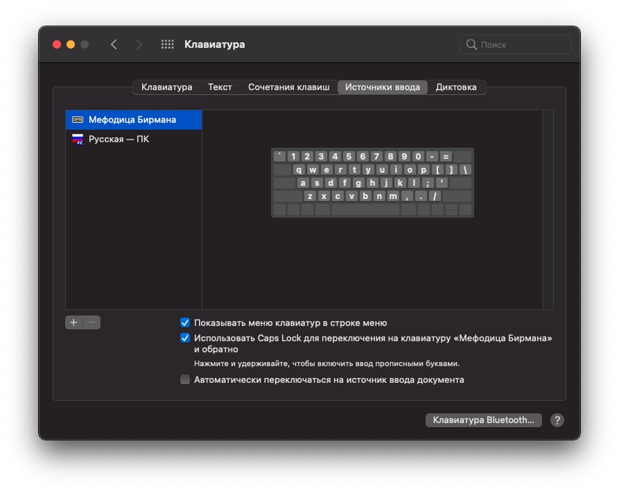This screenshot has width=619, height=491.
Task: Click the backtick key in keyboard preview
Action: tap(279, 157)
